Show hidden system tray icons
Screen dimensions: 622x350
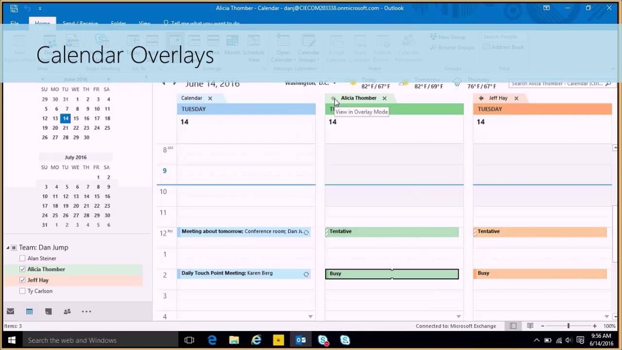536,340
